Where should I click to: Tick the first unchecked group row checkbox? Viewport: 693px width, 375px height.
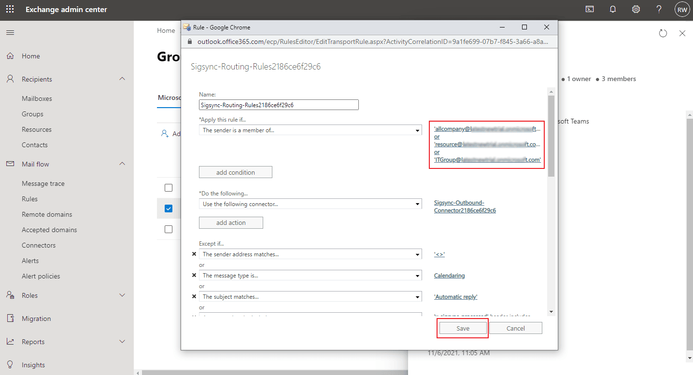[x=169, y=188]
